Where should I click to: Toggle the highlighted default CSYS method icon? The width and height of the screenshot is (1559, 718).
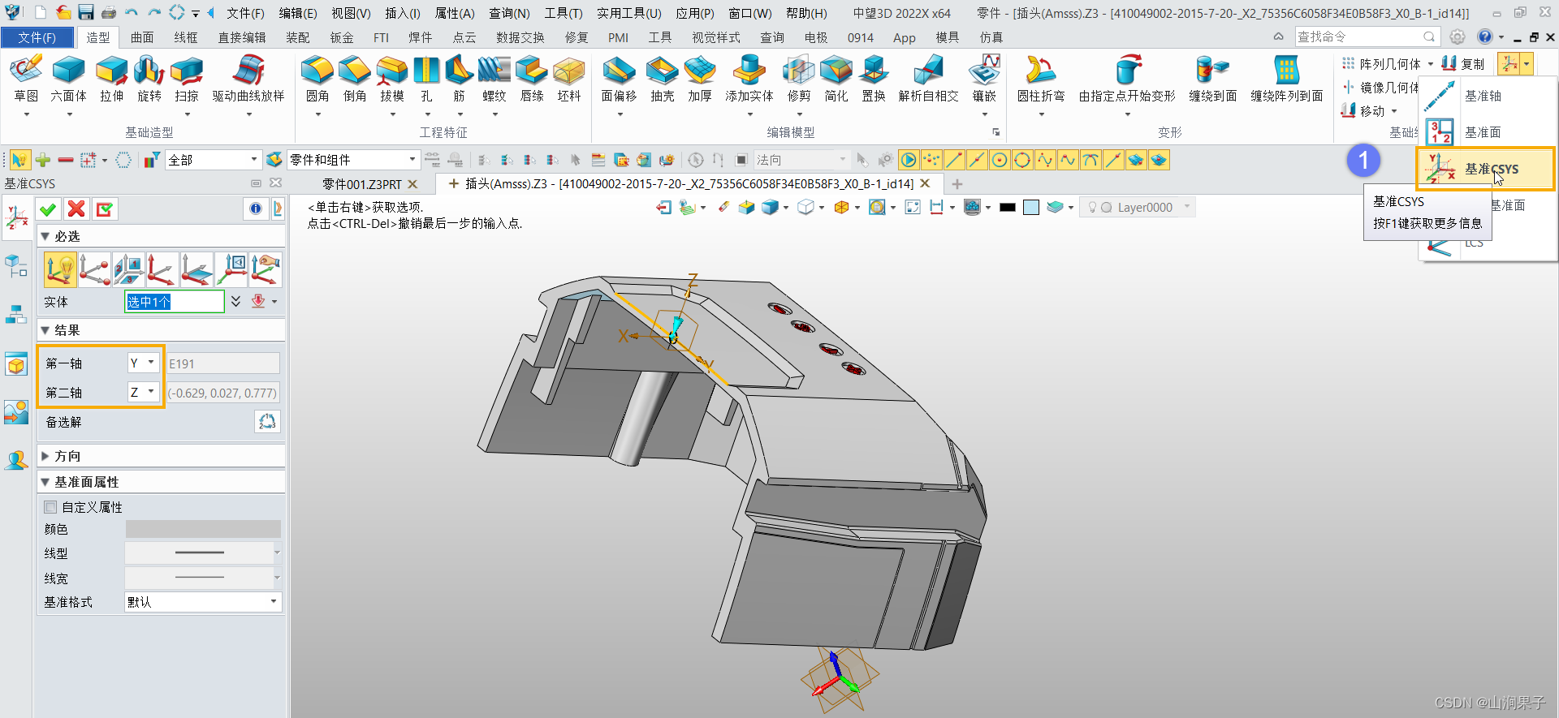tap(60, 269)
